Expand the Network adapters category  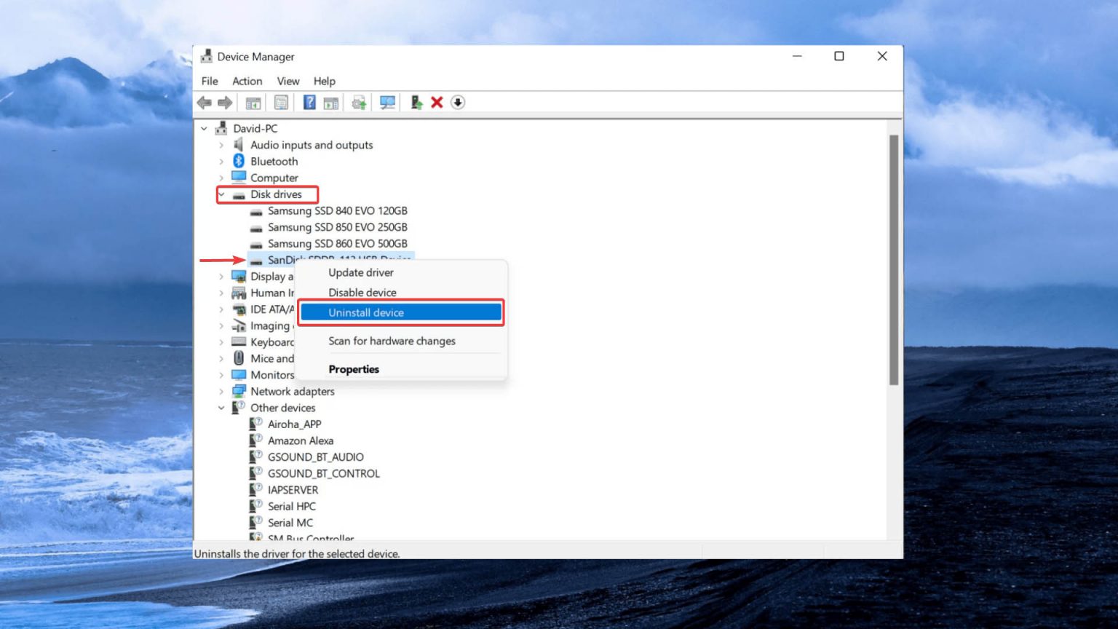(221, 391)
